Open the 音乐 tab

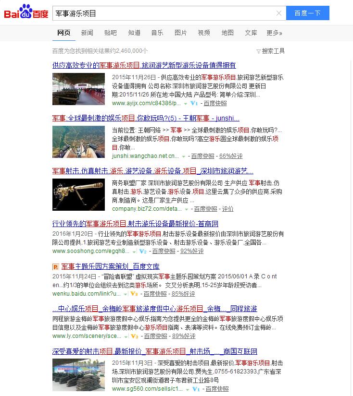tap(157, 33)
